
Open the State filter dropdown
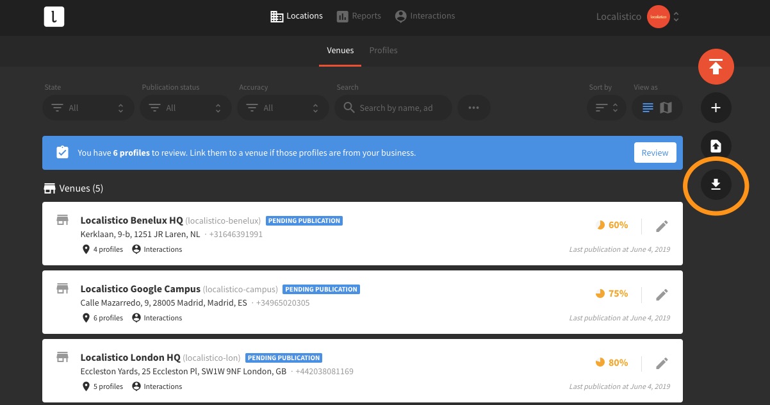88,108
